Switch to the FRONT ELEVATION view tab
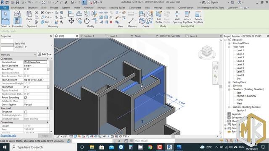269x151 pixels. (x=170, y=36)
